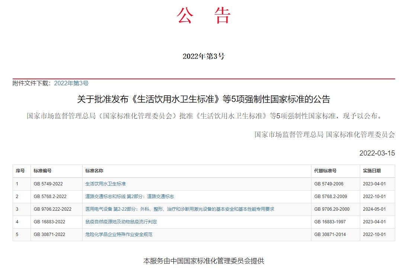Screen dimensions: 403x271
Task: Click the 2024-05-01 implementation date cell
Action: (374, 209)
